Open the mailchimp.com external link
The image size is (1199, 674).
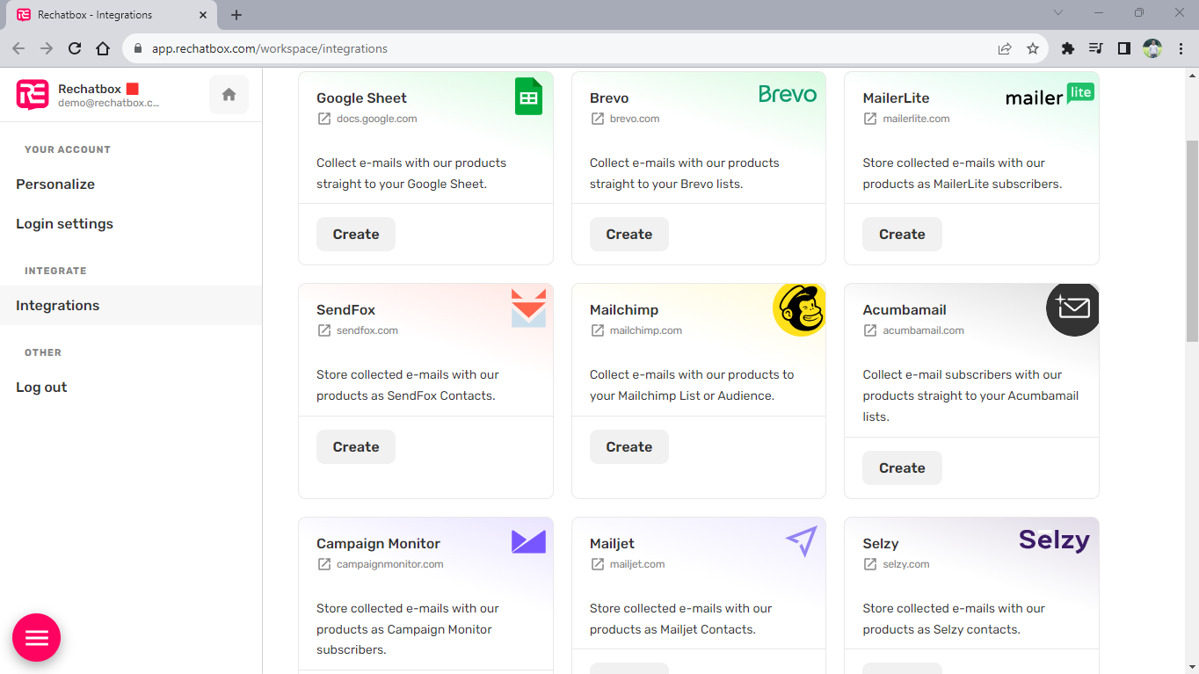point(645,330)
